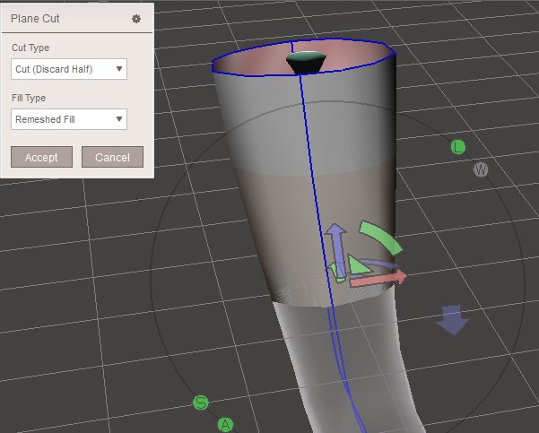Accept the plane cut
The height and width of the screenshot is (433, 539).
click(41, 157)
